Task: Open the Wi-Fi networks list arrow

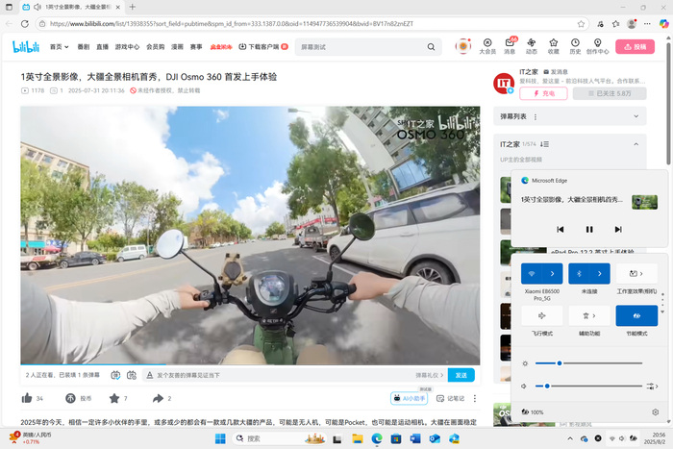Action: (x=553, y=273)
